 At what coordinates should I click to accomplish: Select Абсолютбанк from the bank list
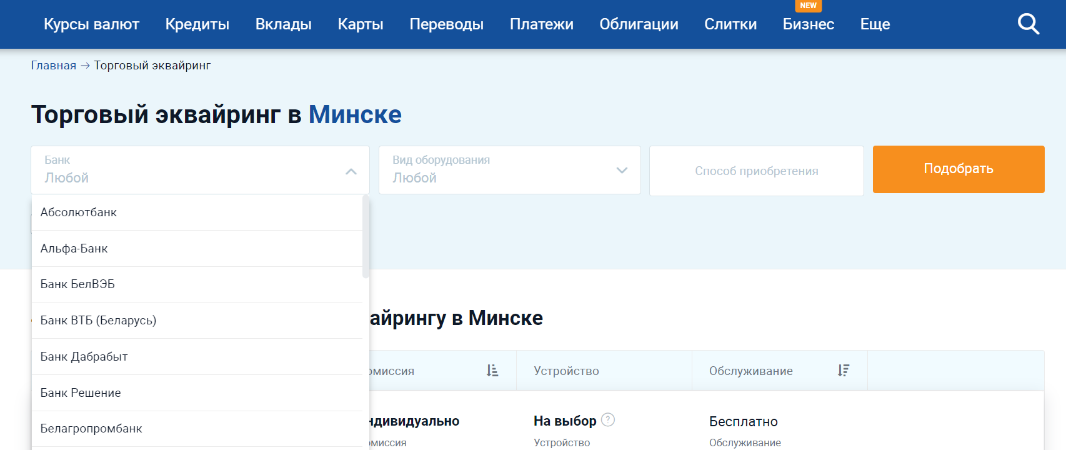tap(79, 212)
